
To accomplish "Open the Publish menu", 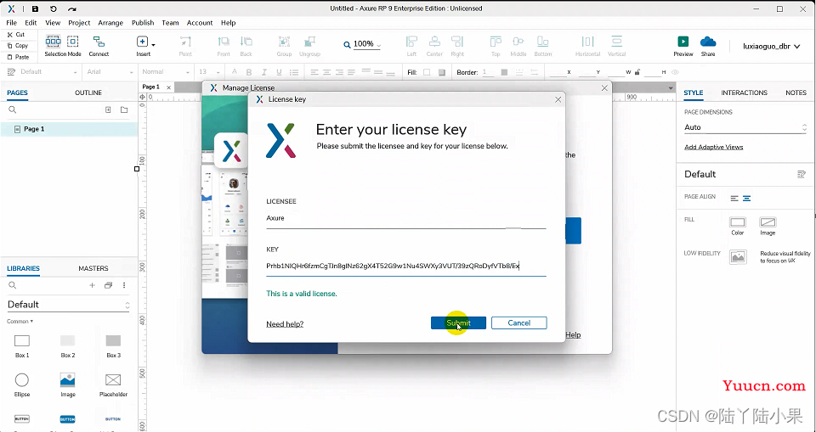I will (143, 23).
